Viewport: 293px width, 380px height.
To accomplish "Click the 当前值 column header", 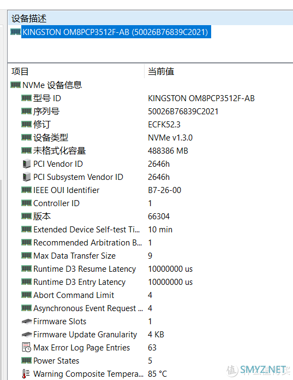I will pyautogui.click(x=161, y=72).
